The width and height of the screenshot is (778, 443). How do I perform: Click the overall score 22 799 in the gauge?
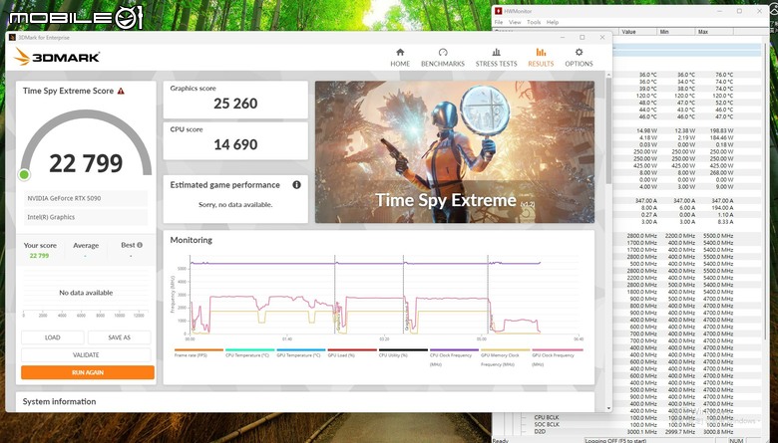tap(86, 163)
